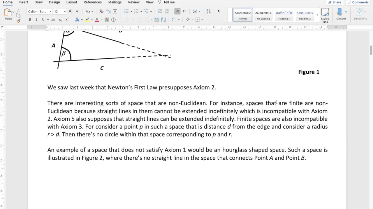Insert a bulleted list
This screenshot has height=209, width=373.
click(x=126, y=11)
